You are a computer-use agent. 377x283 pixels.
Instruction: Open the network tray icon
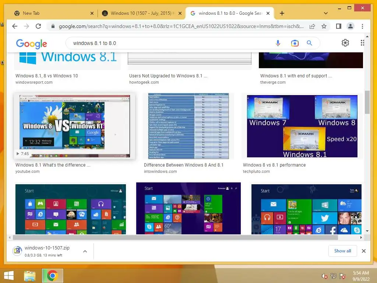click(x=334, y=276)
